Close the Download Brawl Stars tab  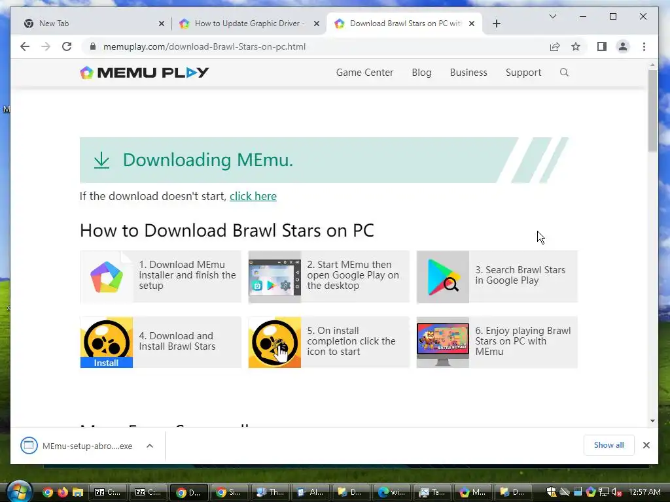click(x=471, y=24)
